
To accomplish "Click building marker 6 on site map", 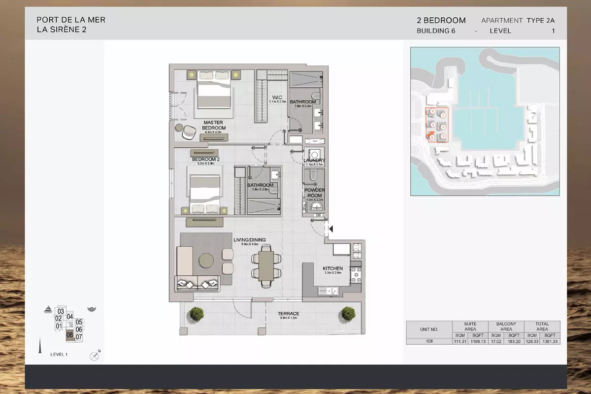I will coord(432,138).
